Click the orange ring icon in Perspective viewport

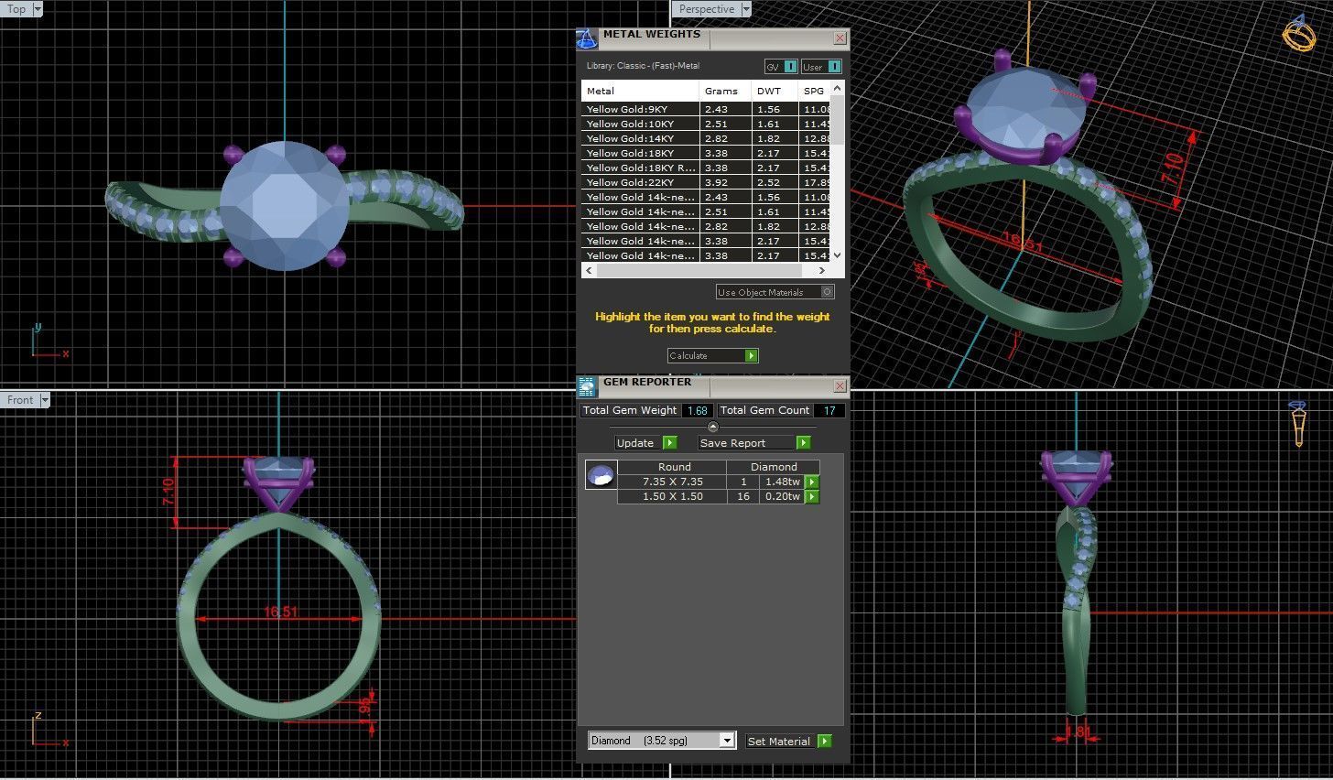tap(1298, 33)
